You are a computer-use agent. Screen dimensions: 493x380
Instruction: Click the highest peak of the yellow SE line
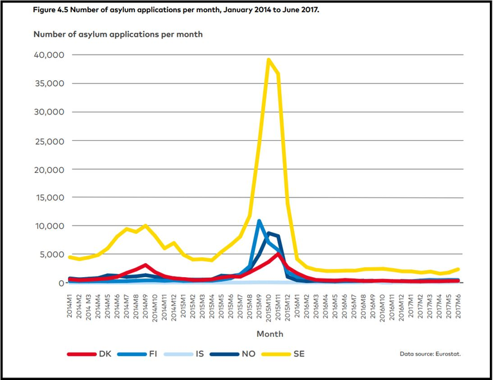pos(268,59)
